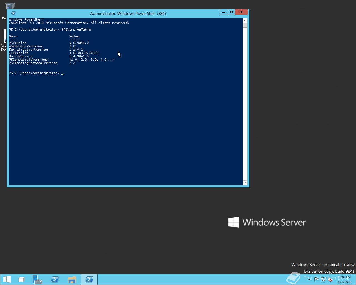Show hidden tray icons arrow
The image size is (356, 285).
pyautogui.click(x=309, y=280)
